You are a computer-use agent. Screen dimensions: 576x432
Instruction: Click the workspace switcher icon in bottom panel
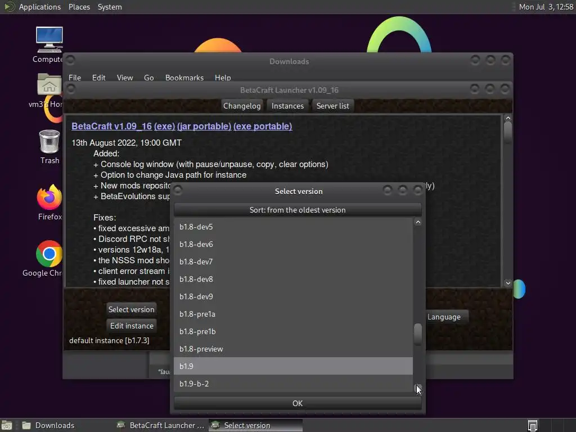click(533, 425)
